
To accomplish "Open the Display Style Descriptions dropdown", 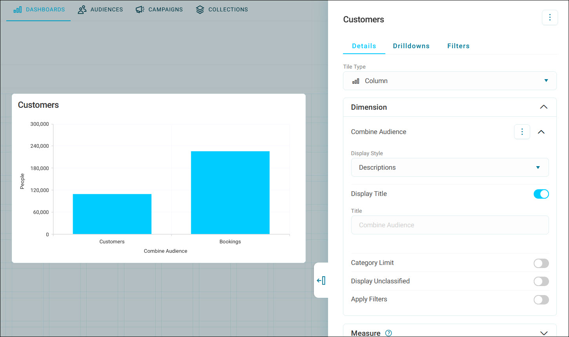I will coord(450,167).
